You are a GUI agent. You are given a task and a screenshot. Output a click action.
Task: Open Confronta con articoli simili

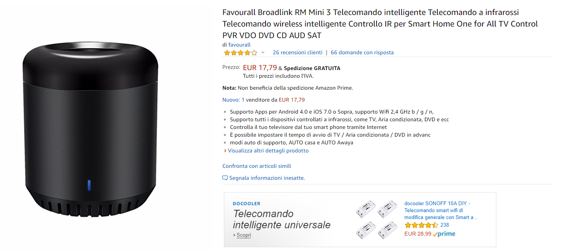pos(257,166)
